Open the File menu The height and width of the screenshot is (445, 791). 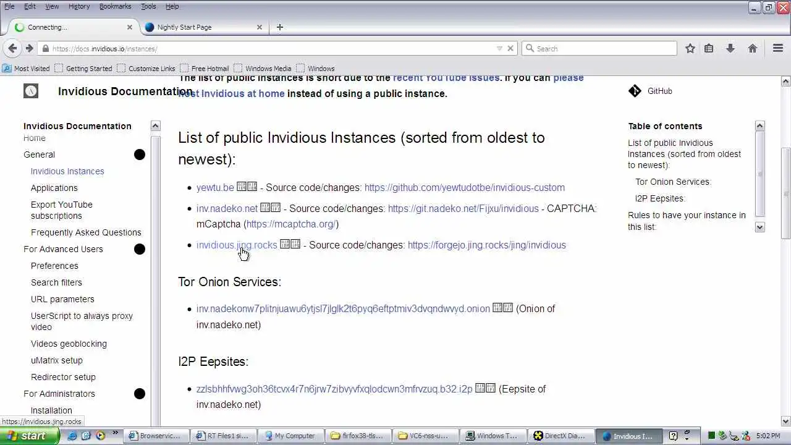pos(9,6)
